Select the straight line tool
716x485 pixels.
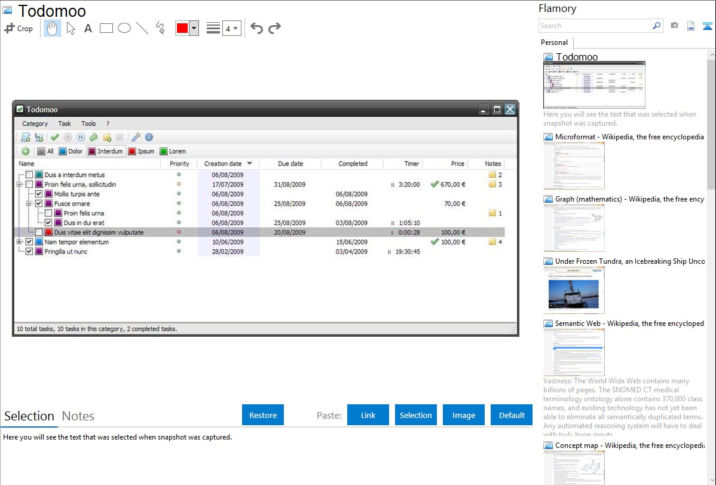142,28
